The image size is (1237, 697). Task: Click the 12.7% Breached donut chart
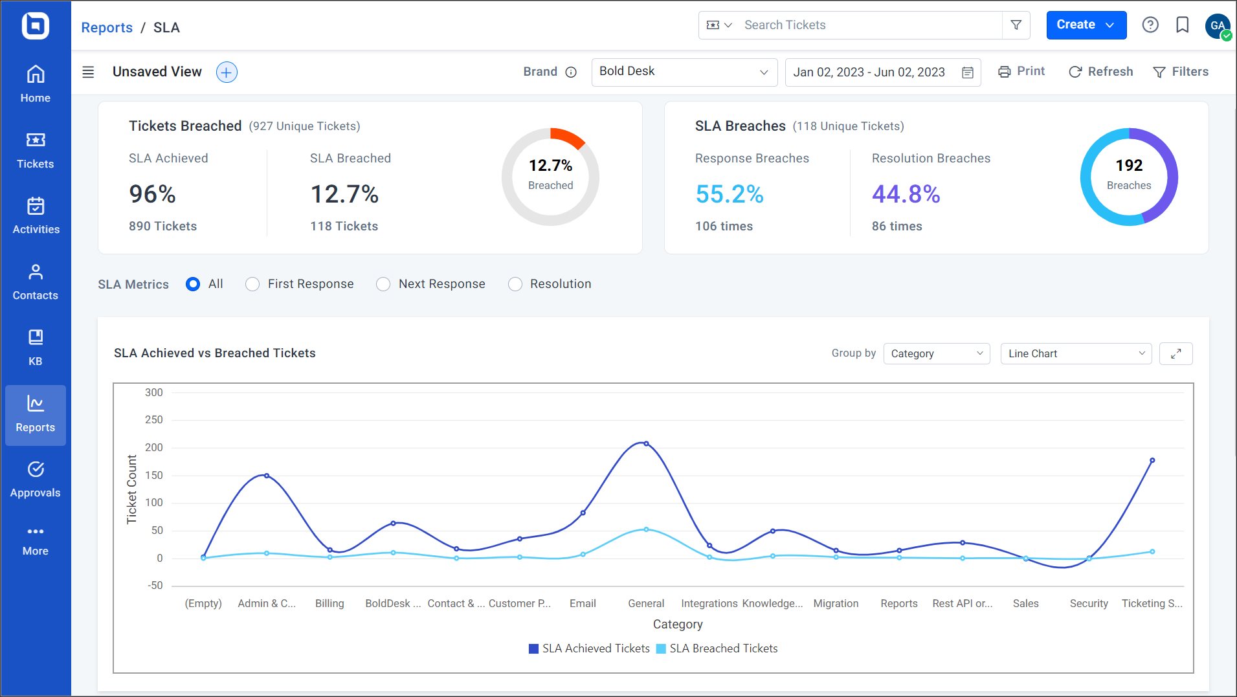pos(550,177)
